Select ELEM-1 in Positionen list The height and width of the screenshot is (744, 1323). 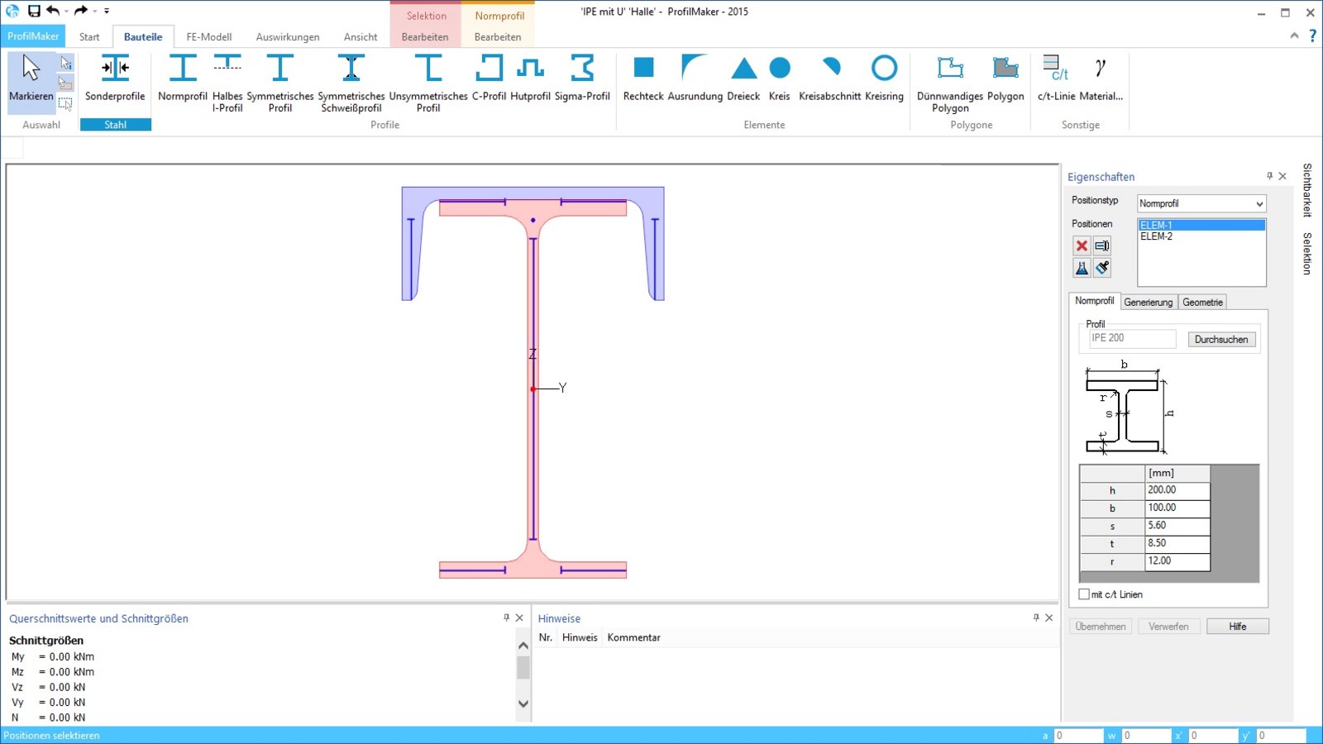1201,225
